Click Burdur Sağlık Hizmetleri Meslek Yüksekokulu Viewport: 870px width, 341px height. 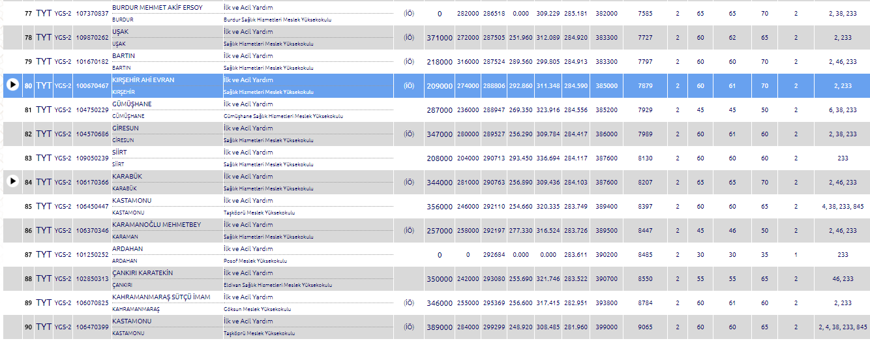pos(277,20)
